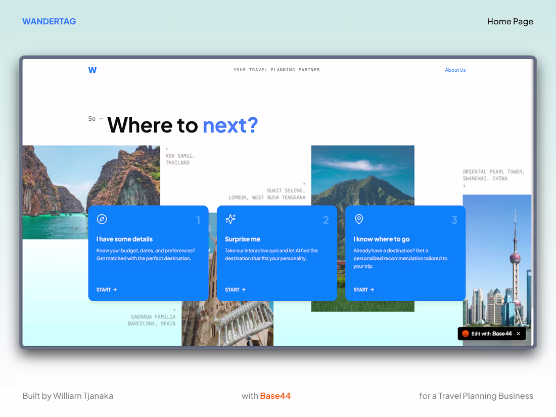Click the orange Base44 text in footer
556x417 pixels.
pyautogui.click(x=275, y=396)
